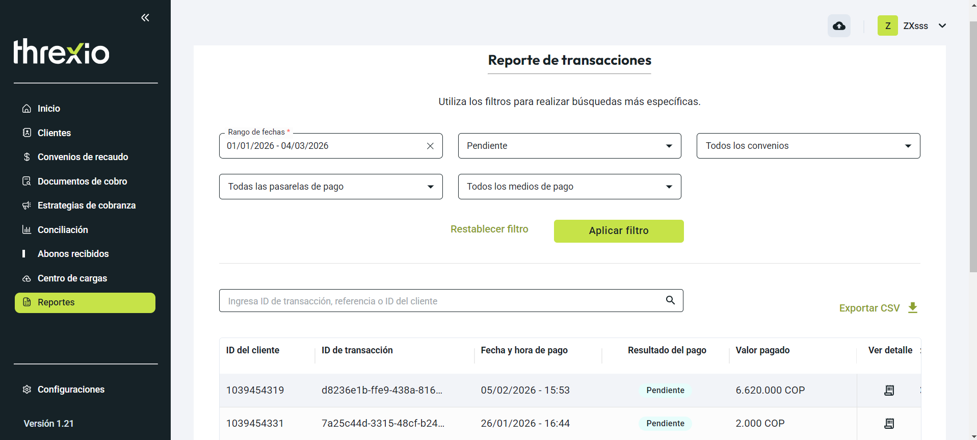Screen dimensions: 977x440
Task: Click the megaphone icon for Estrategias de cobranza
Action: (x=27, y=205)
